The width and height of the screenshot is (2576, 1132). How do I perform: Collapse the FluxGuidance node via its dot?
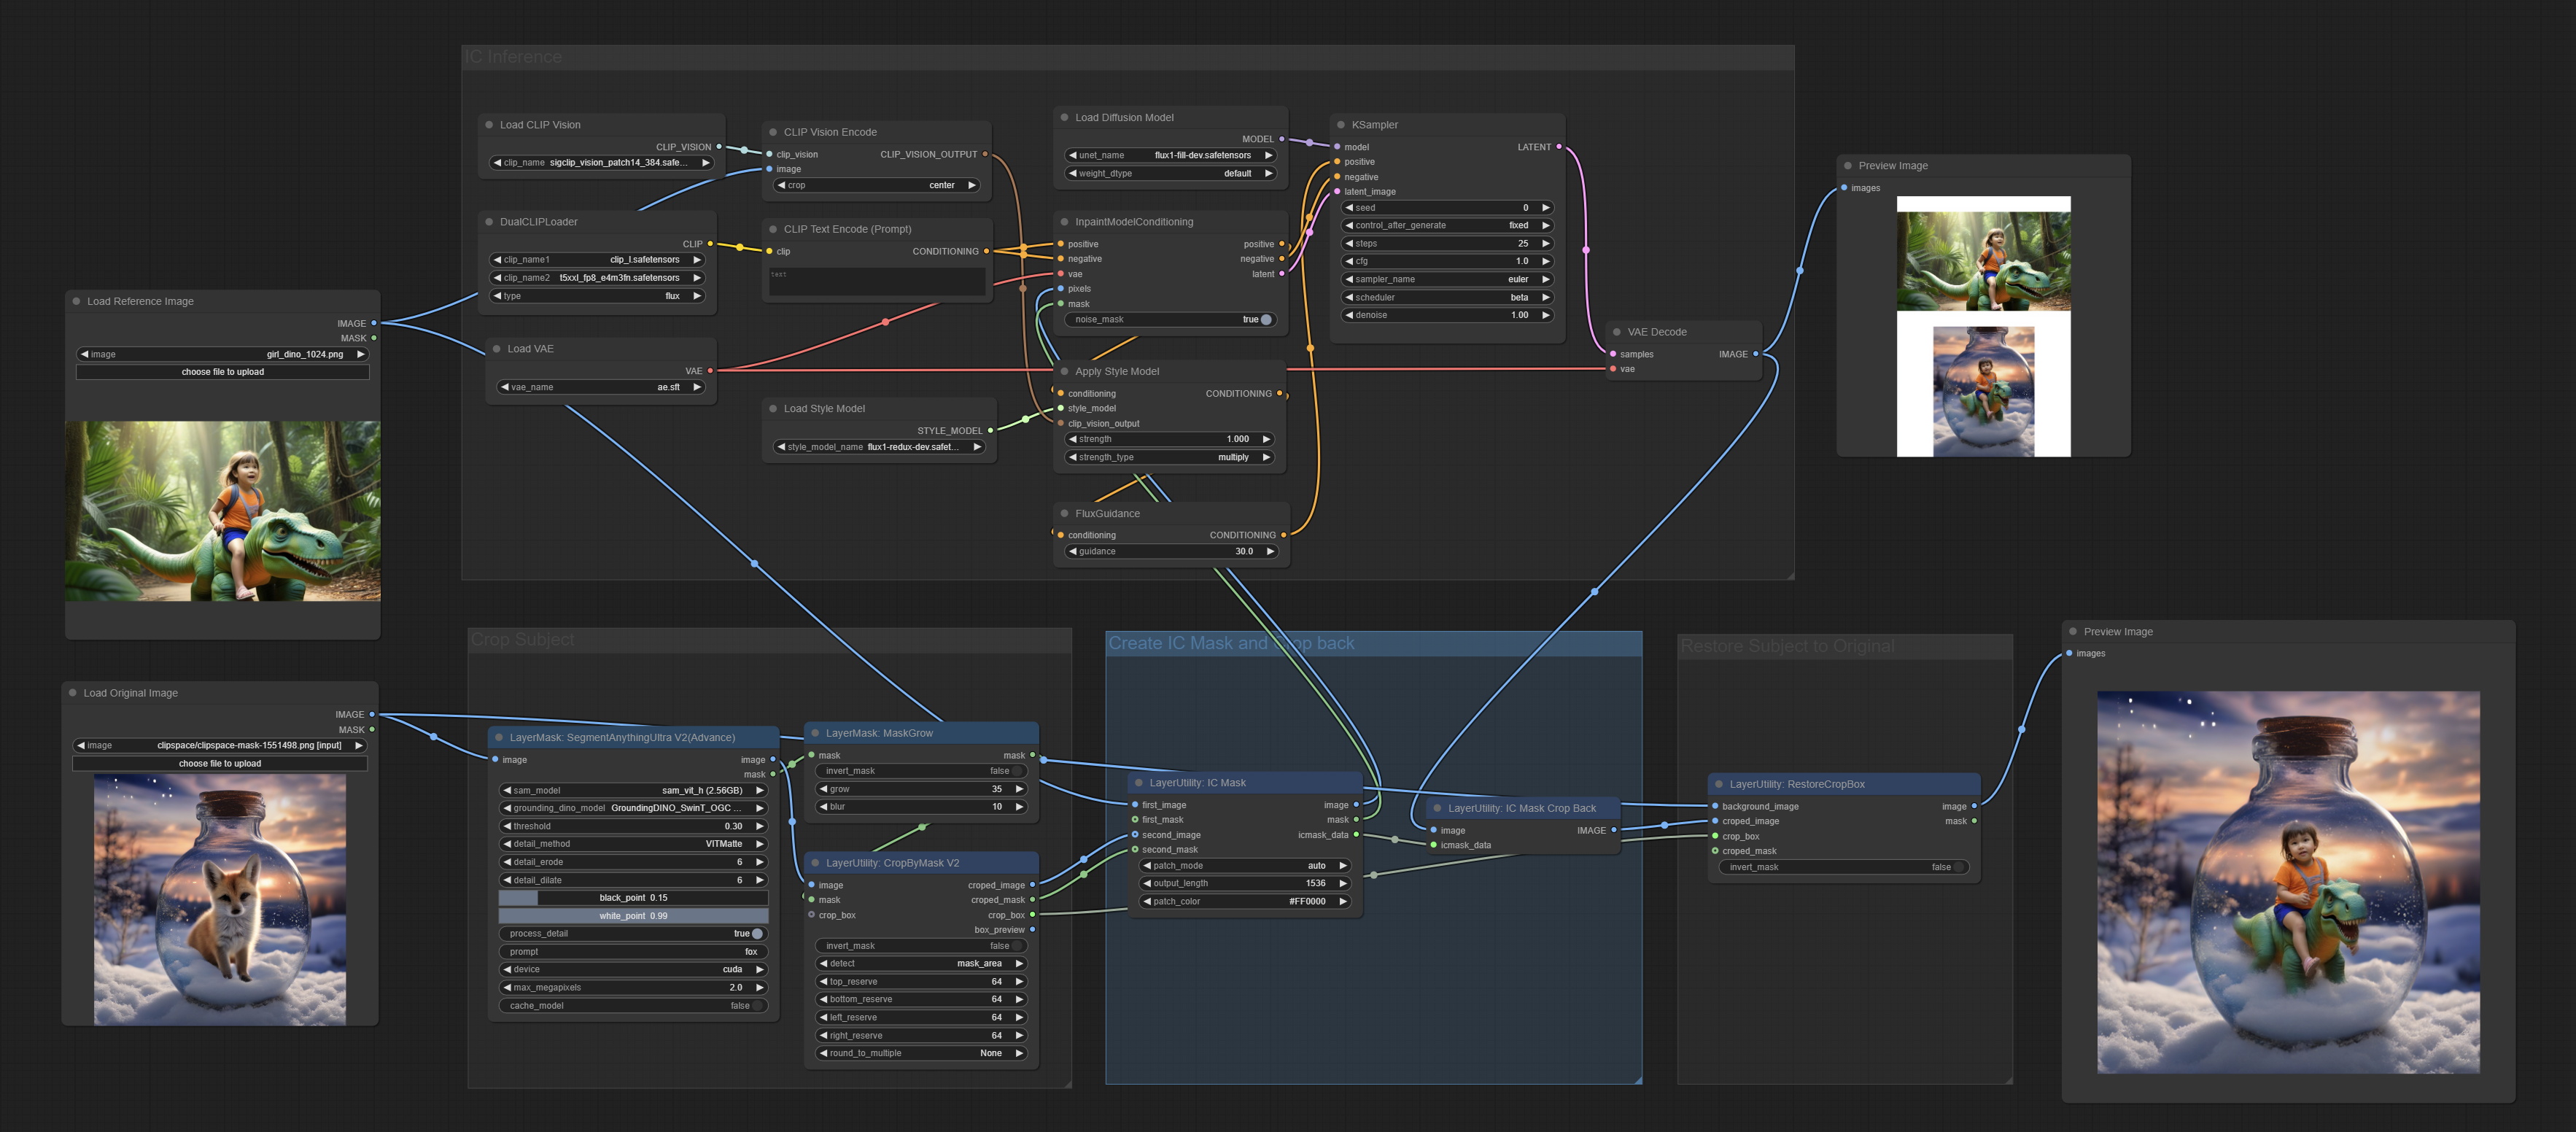(x=1064, y=514)
